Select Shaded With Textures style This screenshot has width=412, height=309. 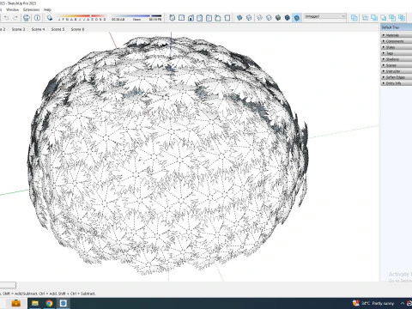(288, 18)
